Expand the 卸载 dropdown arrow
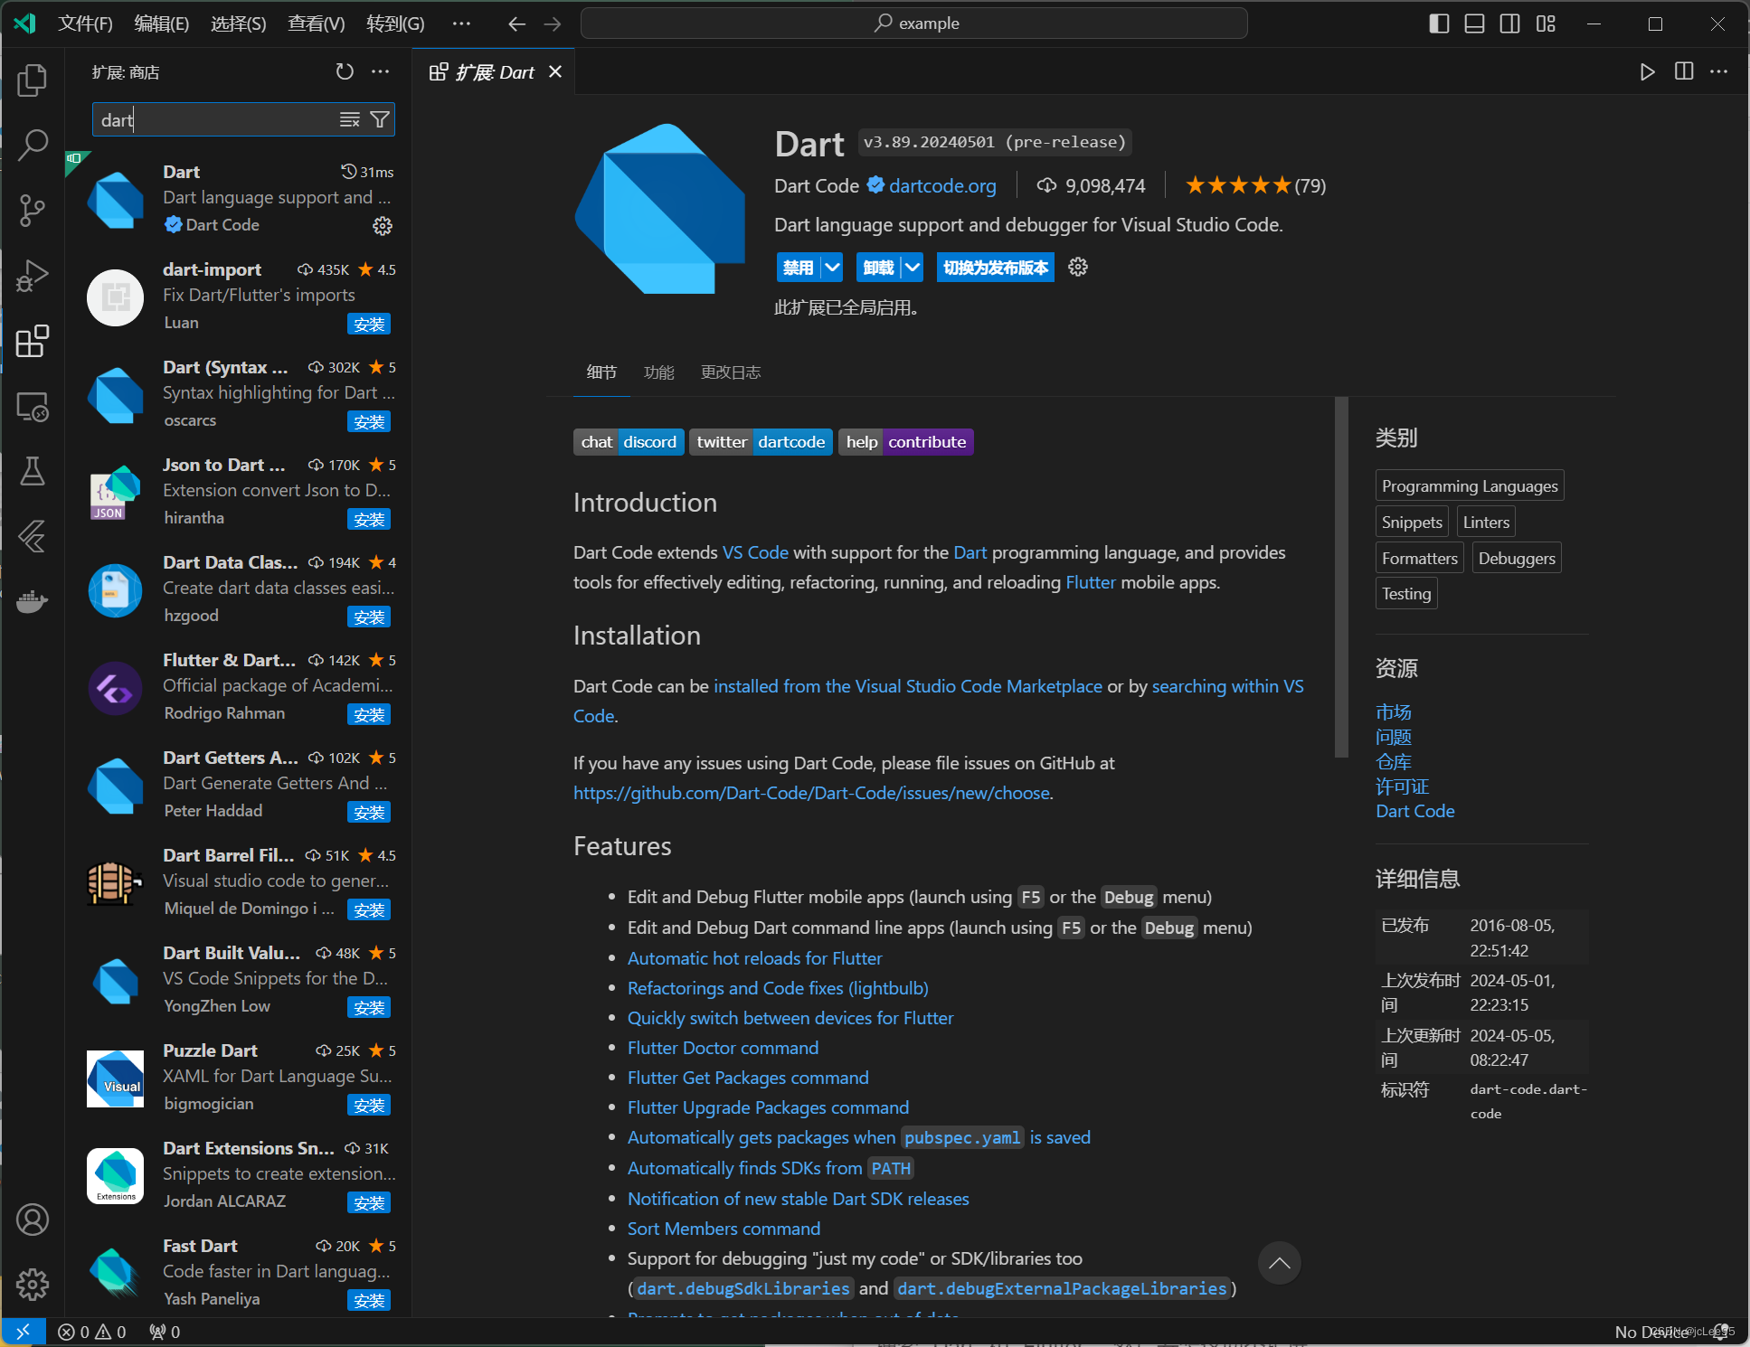This screenshot has width=1750, height=1347. [913, 268]
